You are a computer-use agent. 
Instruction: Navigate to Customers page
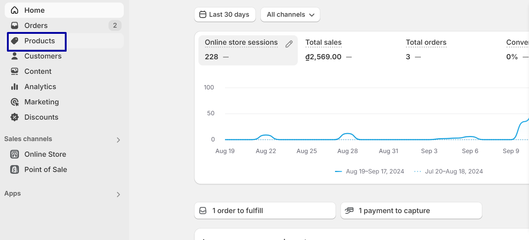tap(64, 56)
